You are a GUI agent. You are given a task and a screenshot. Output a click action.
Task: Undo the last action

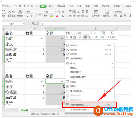click(x=28, y=6)
